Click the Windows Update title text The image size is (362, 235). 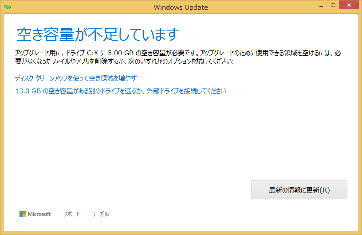pos(181,8)
